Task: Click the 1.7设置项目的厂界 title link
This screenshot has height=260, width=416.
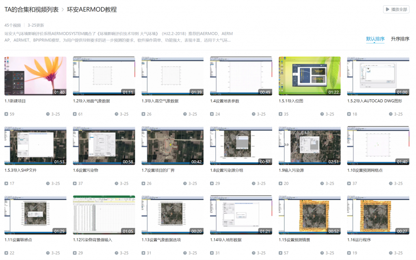Action: click(x=160, y=170)
